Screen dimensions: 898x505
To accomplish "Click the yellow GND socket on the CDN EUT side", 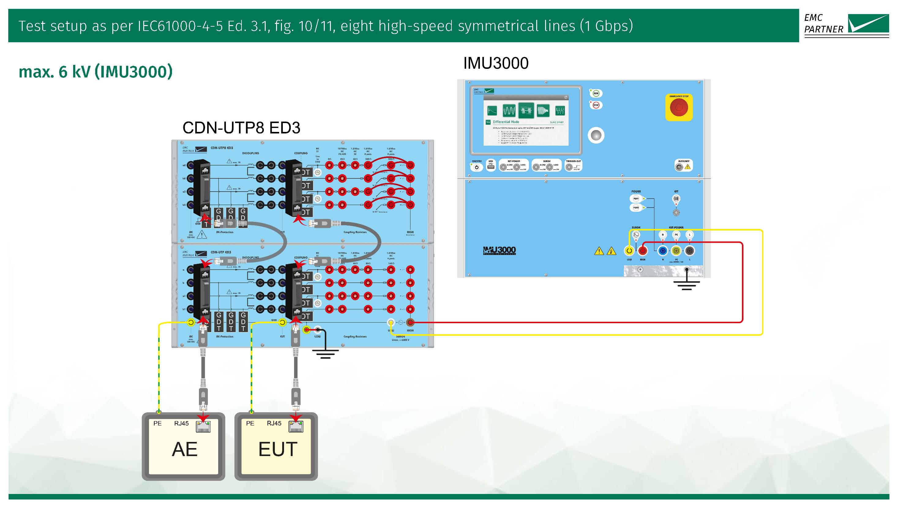I will (x=283, y=322).
